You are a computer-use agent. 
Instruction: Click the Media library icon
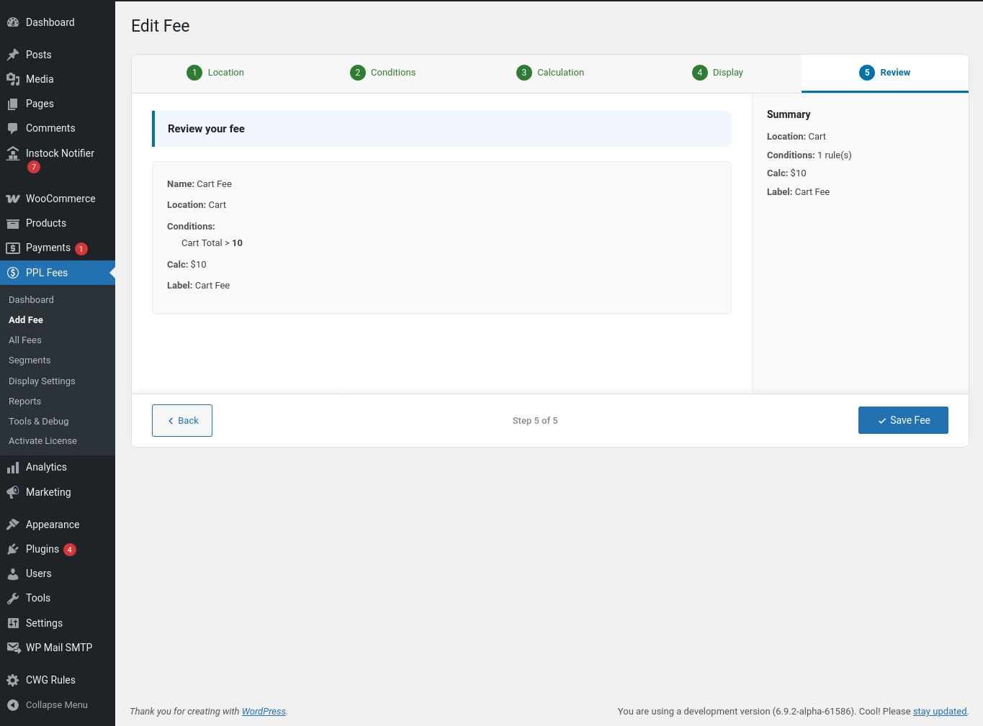coord(13,79)
